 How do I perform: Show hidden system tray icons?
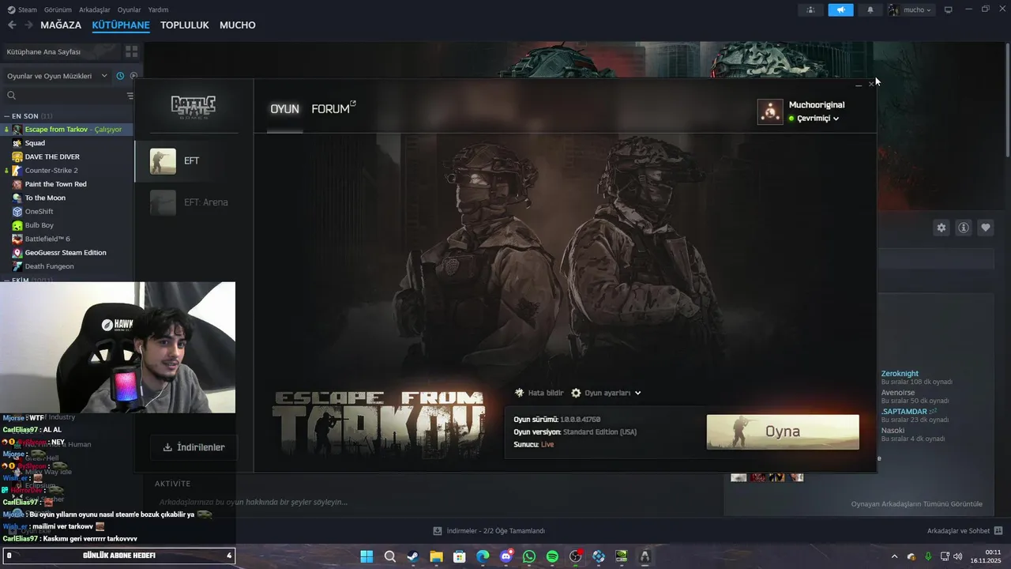tap(894, 556)
